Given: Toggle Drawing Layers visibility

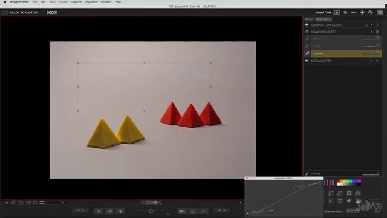Looking at the screenshot, I should (307, 31).
